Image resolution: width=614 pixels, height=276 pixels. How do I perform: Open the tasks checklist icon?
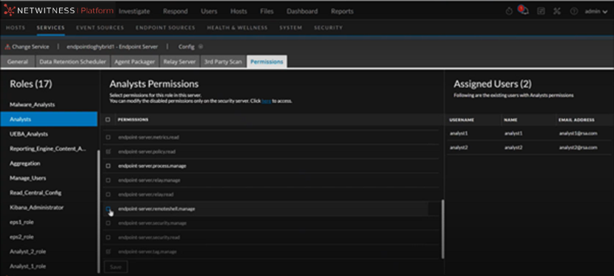click(x=541, y=11)
